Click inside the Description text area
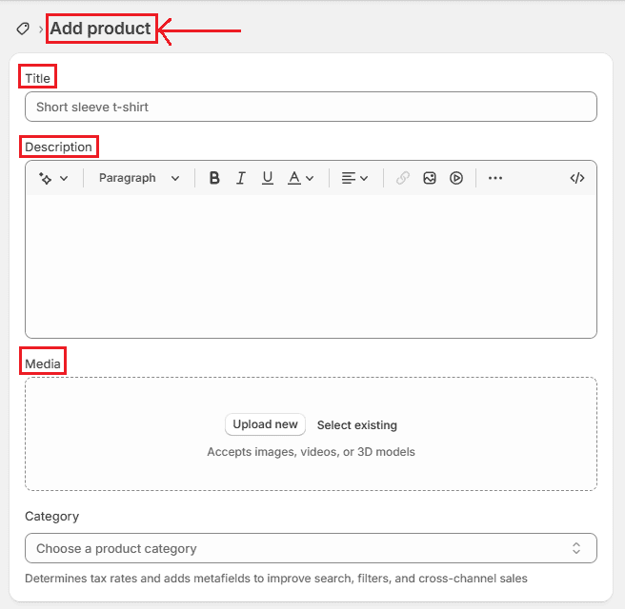 click(x=311, y=266)
